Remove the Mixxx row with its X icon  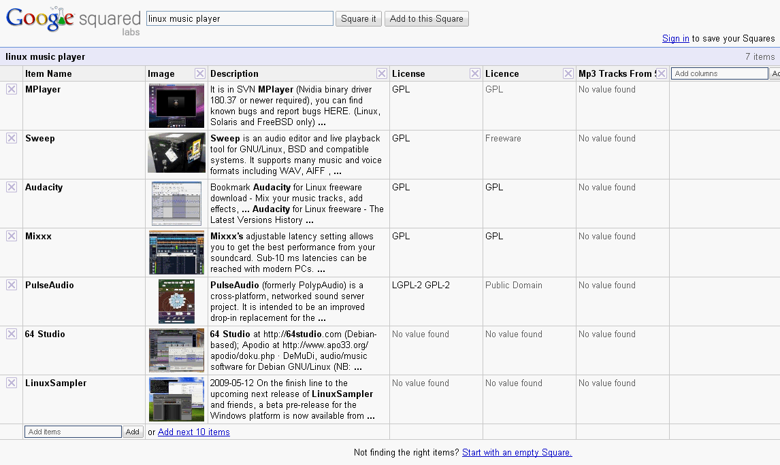coord(12,236)
